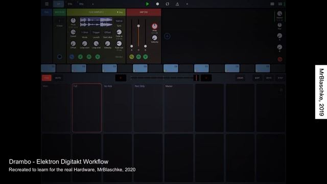
Task: Click the Fade out knob
Action: click(119, 43)
